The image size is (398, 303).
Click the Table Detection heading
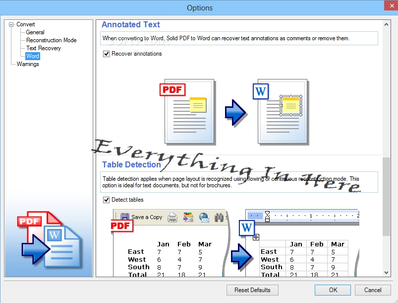tap(131, 164)
